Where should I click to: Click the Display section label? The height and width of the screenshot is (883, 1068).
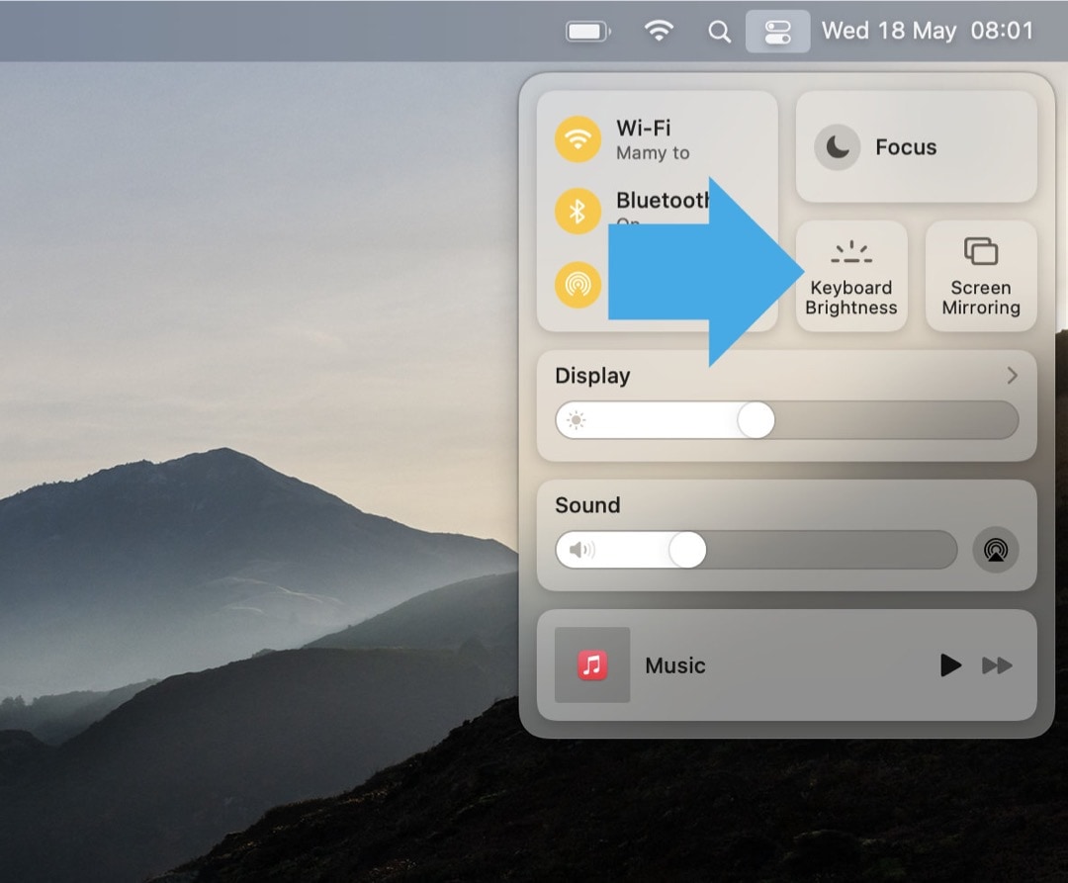(x=592, y=376)
